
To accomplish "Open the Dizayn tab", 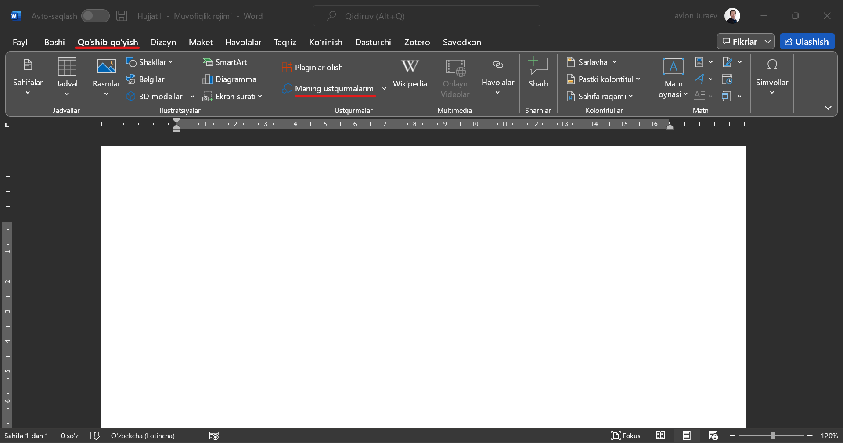I will click(x=163, y=42).
